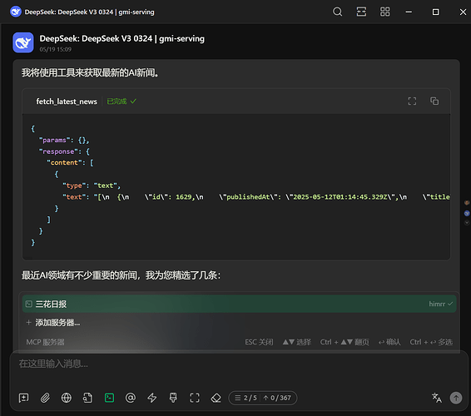Click the "content": [ JSON line
This screenshot has height=416, width=471.
70,162
